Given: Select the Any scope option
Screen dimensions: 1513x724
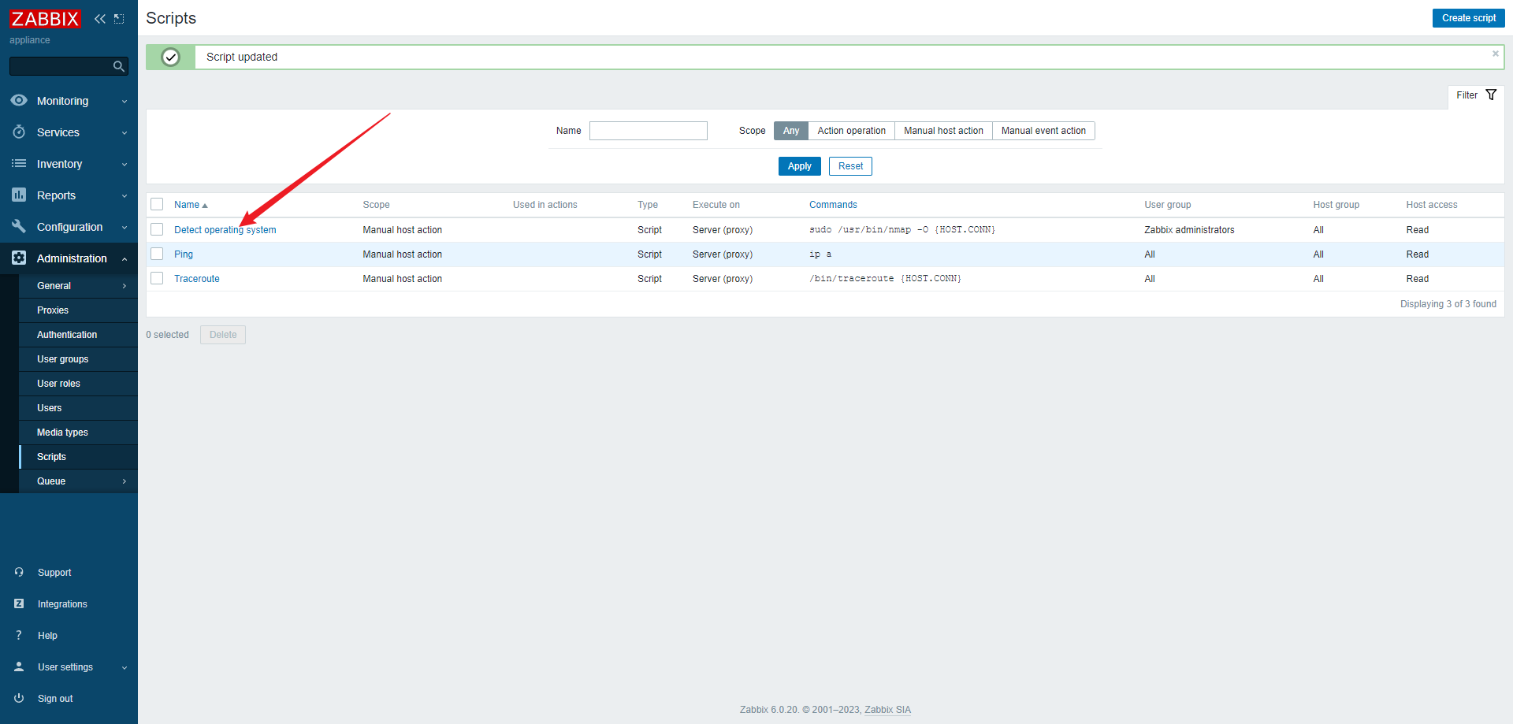Looking at the screenshot, I should tap(791, 131).
